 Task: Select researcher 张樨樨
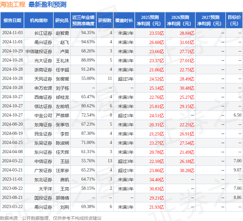(x=62, y=79)
